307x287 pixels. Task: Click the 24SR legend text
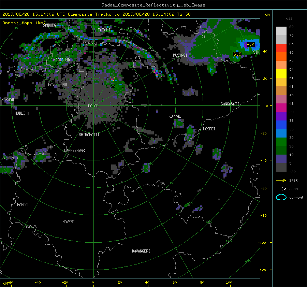(x=293, y=181)
